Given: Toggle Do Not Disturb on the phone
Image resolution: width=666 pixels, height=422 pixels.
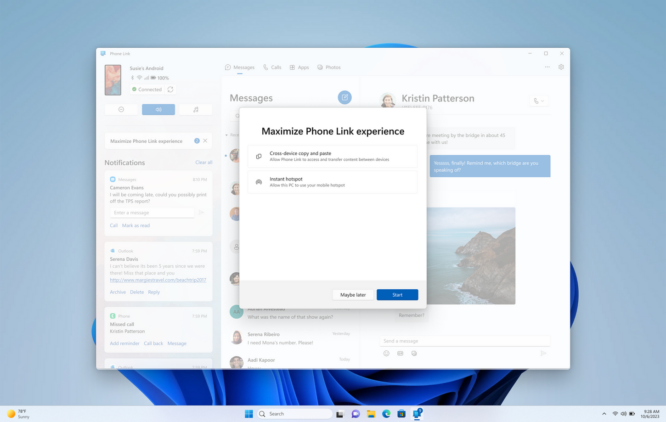Looking at the screenshot, I should click(x=121, y=110).
